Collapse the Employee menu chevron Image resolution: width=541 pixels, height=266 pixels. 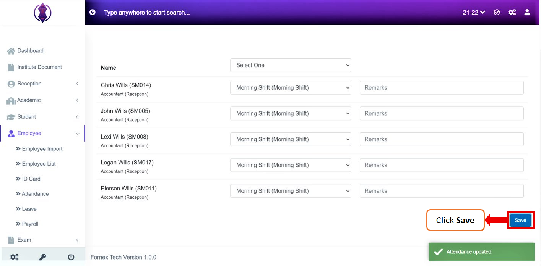click(78, 134)
